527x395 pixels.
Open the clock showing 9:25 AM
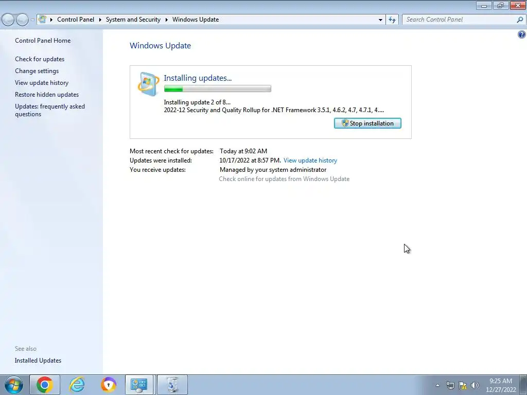tap(501, 385)
